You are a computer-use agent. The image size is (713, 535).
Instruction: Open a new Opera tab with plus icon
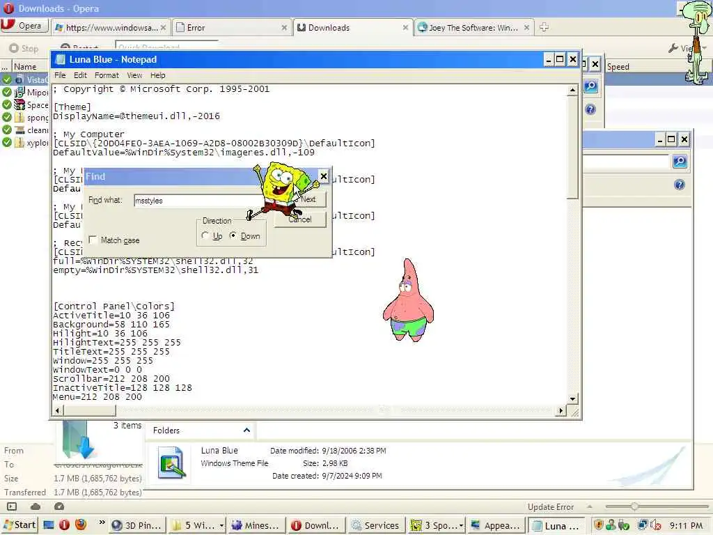[x=544, y=27]
